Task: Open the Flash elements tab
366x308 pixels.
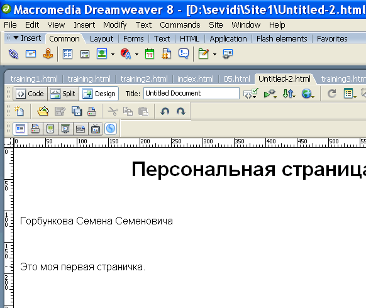Action: pyautogui.click(x=282, y=39)
